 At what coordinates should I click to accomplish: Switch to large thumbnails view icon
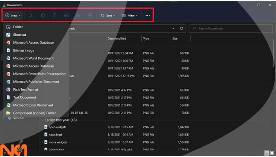272,153
